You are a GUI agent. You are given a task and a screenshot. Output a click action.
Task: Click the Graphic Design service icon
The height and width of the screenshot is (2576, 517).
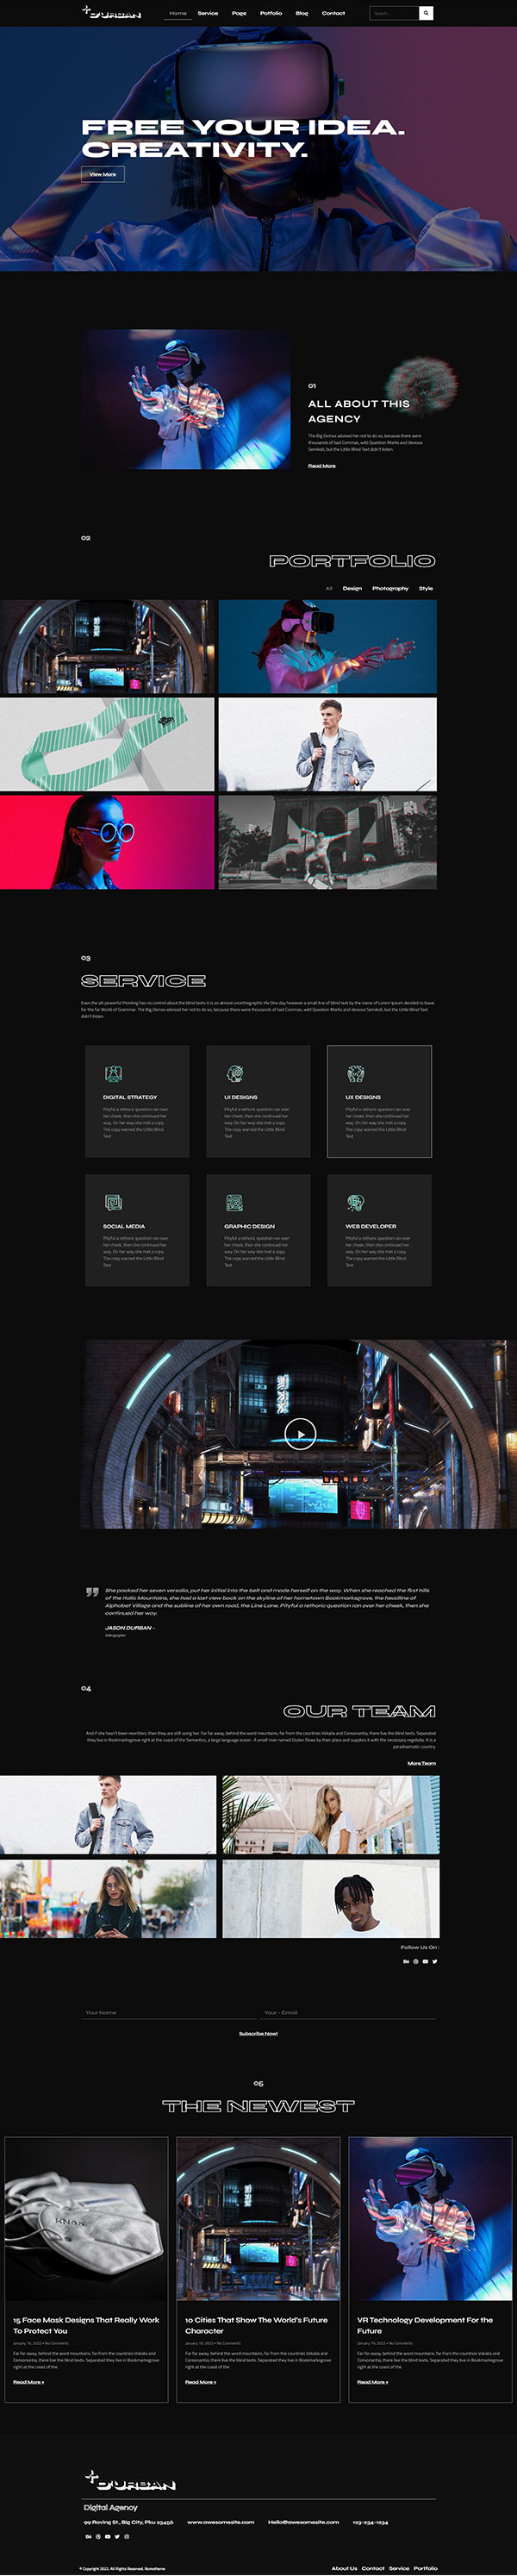[235, 1202]
